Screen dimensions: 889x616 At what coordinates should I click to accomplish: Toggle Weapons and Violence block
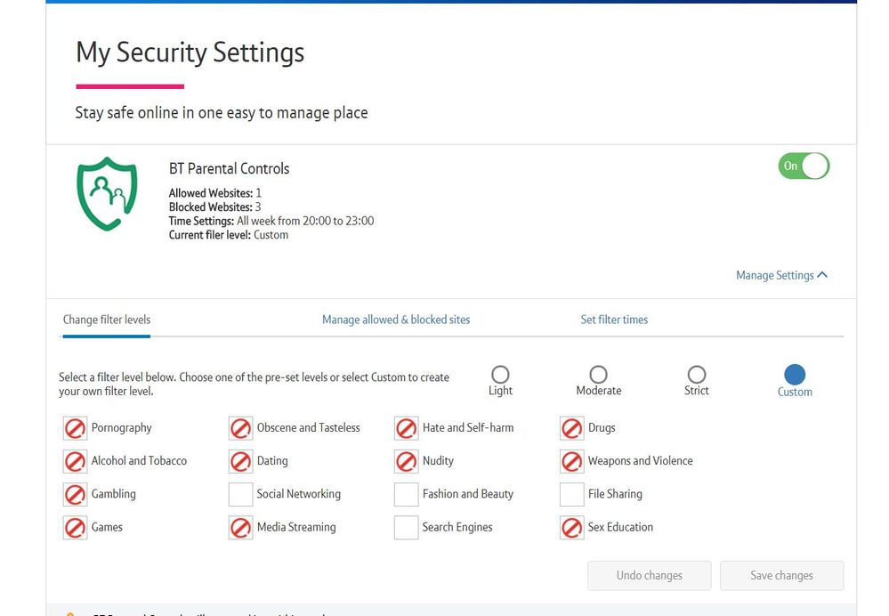[571, 461]
